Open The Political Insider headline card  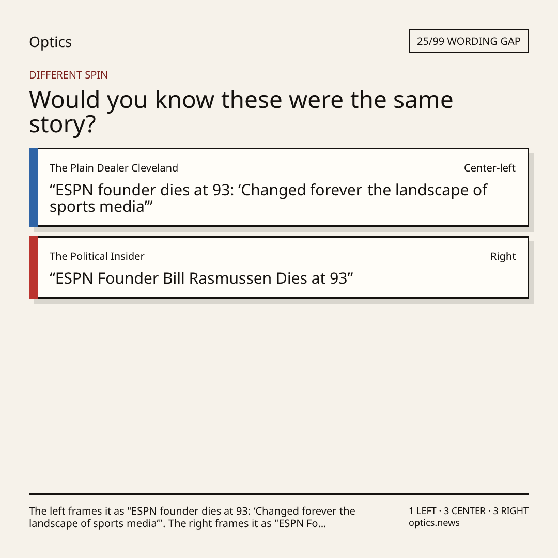279,267
